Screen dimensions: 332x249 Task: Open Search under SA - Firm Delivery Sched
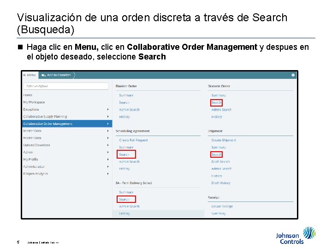124,199
